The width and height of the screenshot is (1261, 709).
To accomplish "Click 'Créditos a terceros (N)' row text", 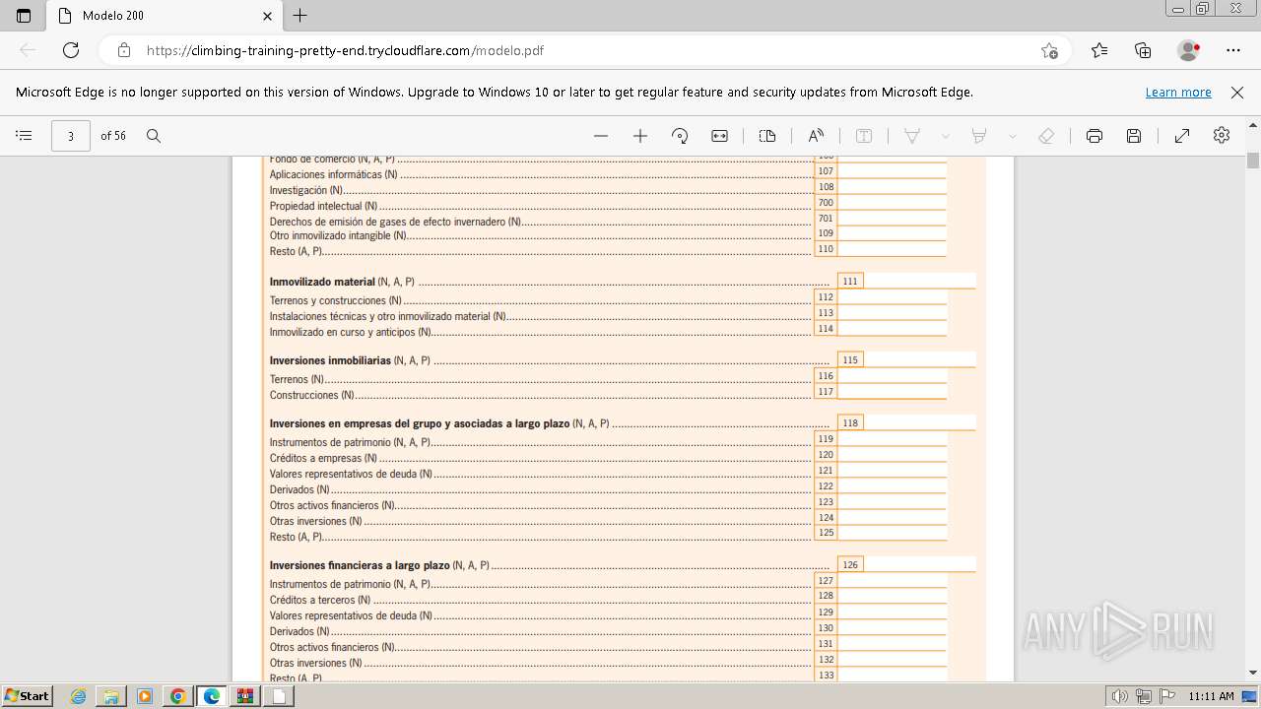I will tap(320, 600).
